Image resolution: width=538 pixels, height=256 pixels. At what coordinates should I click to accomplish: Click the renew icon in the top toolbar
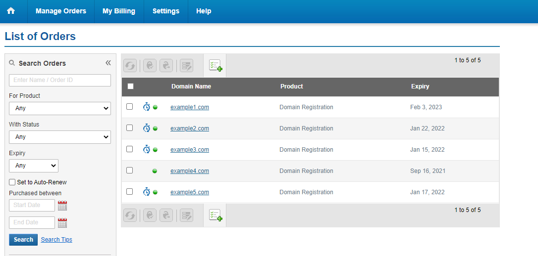point(130,65)
